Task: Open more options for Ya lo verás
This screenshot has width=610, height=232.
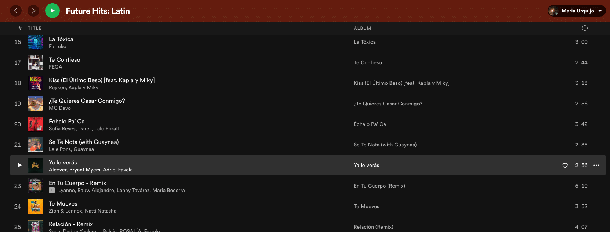Action: [x=596, y=165]
